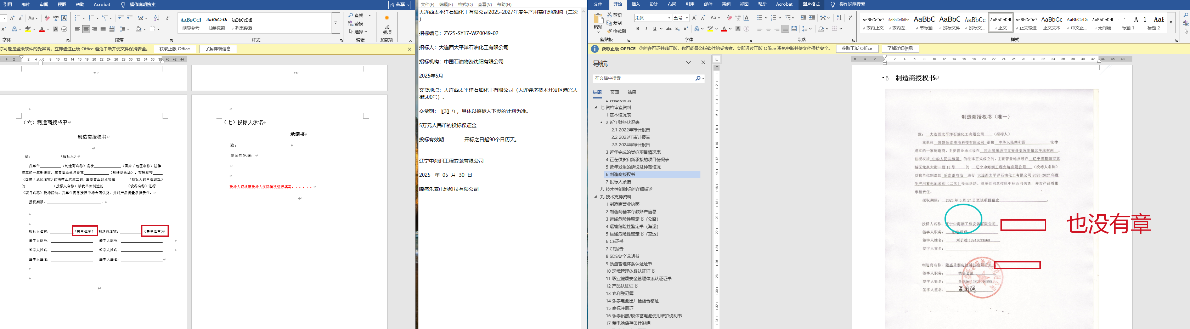Click Sort A-Z icon in right Word window

(839, 18)
